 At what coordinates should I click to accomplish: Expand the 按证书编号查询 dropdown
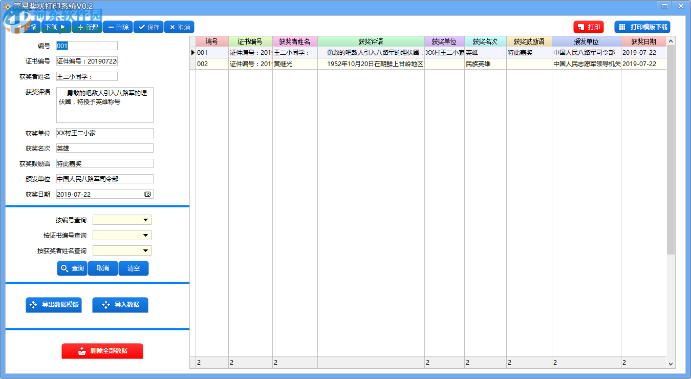[x=146, y=236]
